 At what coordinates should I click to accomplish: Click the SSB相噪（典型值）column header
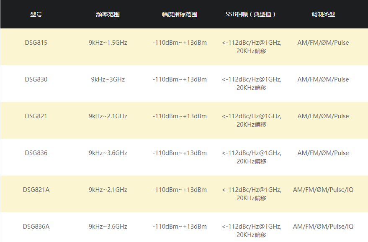pyautogui.click(x=251, y=14)
